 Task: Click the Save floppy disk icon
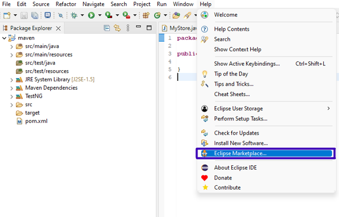pyautogui.click(x=24, y=15)
